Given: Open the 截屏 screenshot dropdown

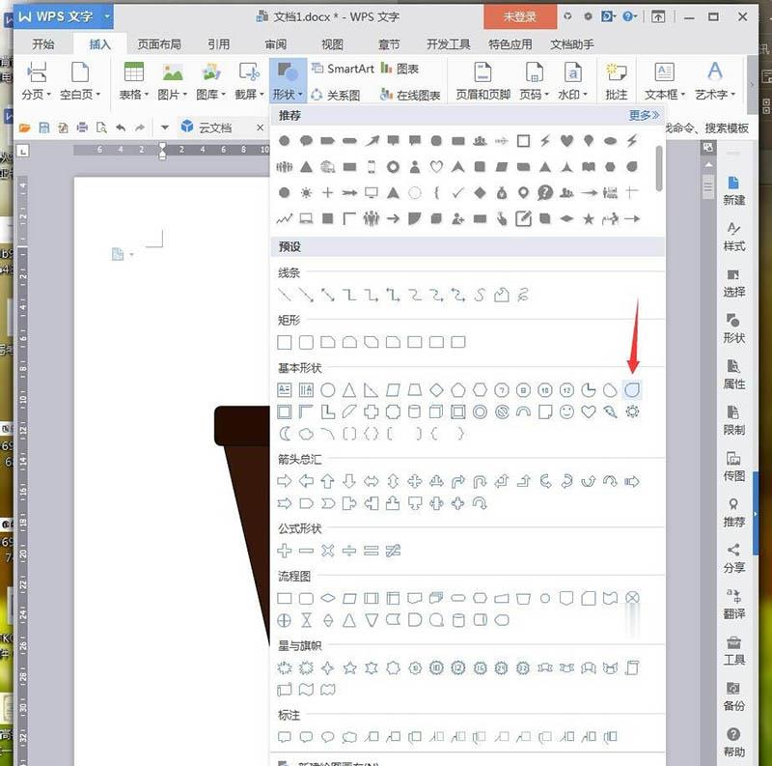Looking at the screenshot, I should click(249, 81).
